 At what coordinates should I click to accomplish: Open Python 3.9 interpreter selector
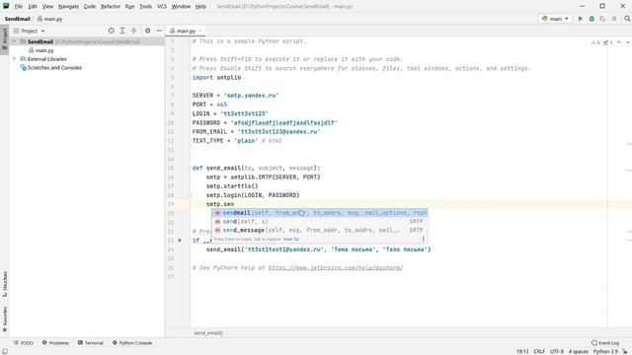pos(605,351)
